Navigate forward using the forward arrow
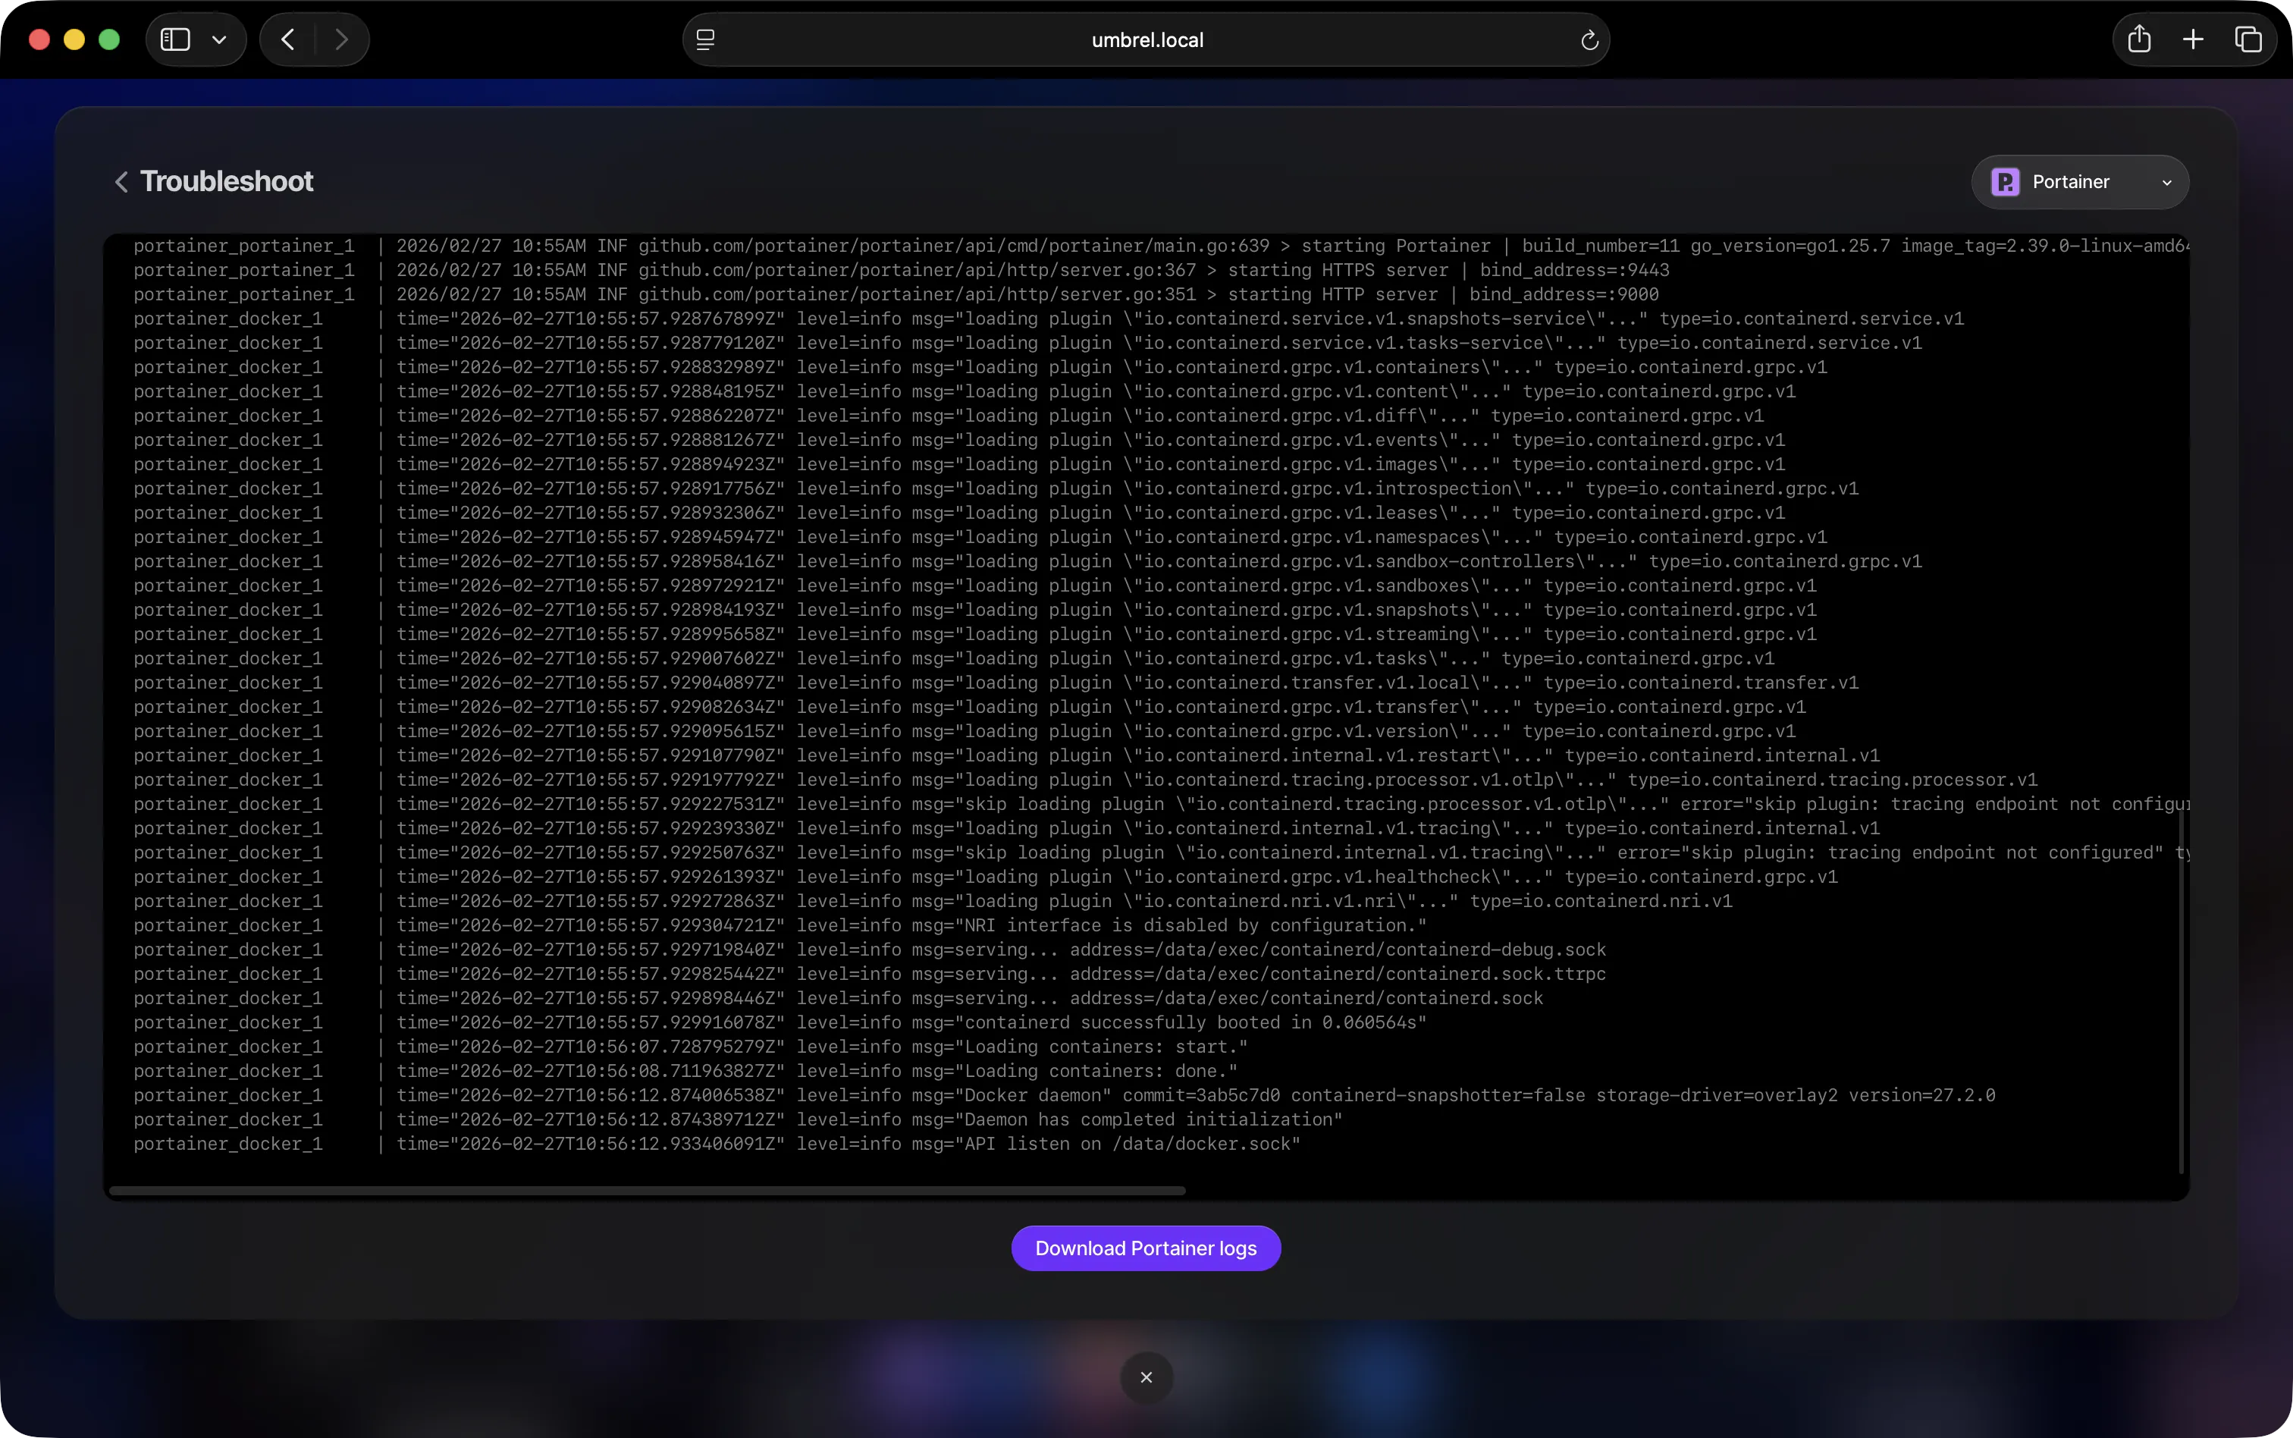This screenshot has height=1438, width=2293. pyautogui.click(x=342, y=39)
